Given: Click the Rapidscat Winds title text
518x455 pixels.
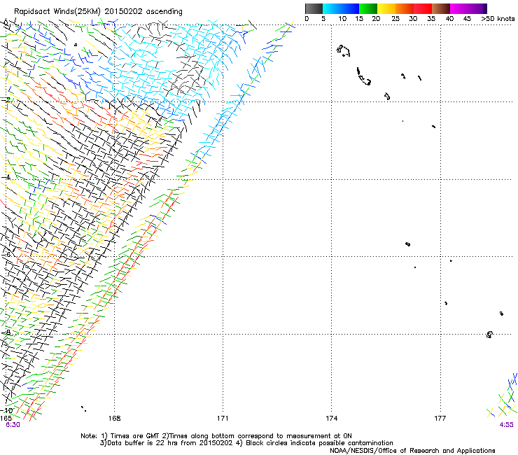Looking at the screenshot, I should (x=98, y=12).
